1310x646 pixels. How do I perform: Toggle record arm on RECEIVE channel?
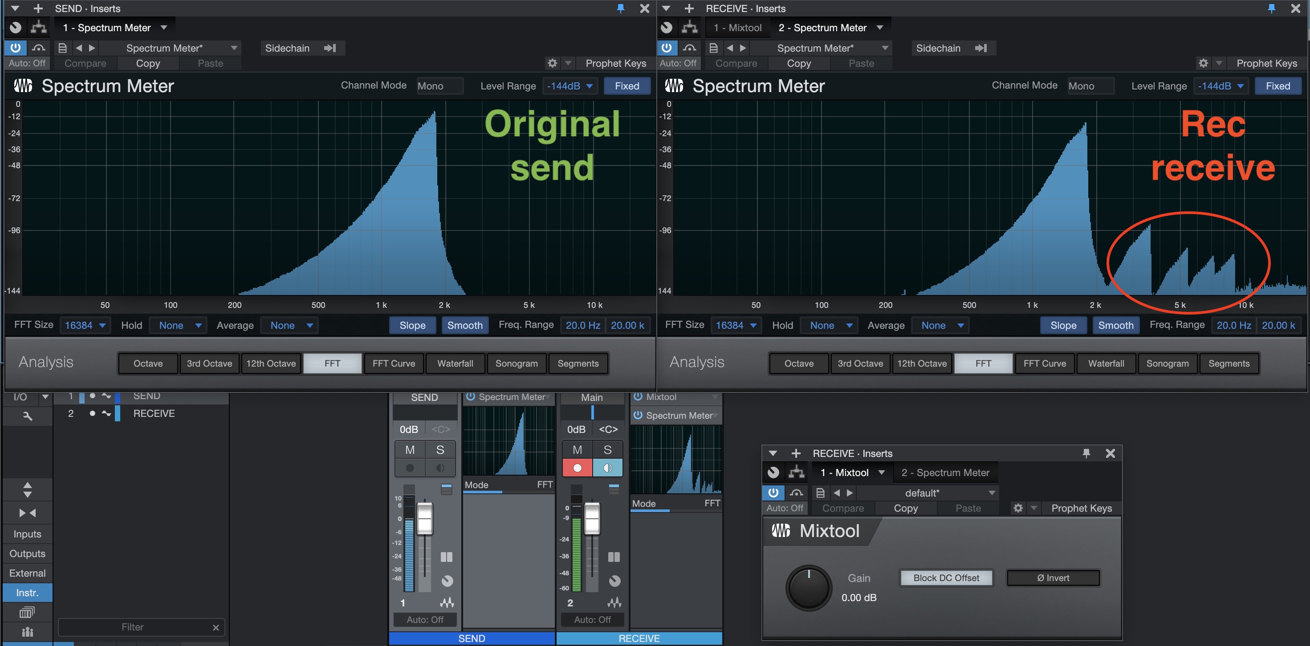pos(577,468)
